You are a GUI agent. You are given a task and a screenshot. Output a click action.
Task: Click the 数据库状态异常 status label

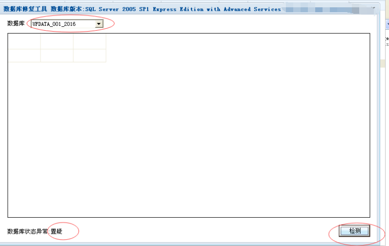pos(28,231)
